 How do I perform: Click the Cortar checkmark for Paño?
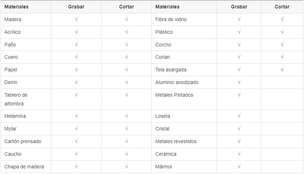pyautogui.click(x=126, y=44)
